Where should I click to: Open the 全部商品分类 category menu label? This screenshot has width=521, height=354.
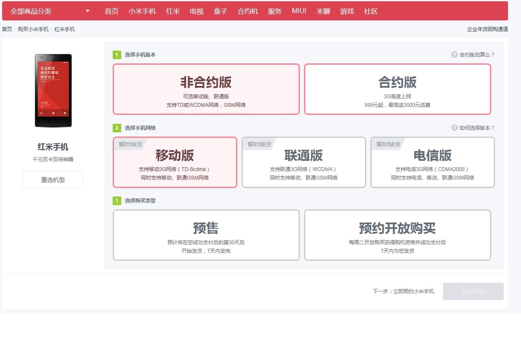[x=31, y=11]
